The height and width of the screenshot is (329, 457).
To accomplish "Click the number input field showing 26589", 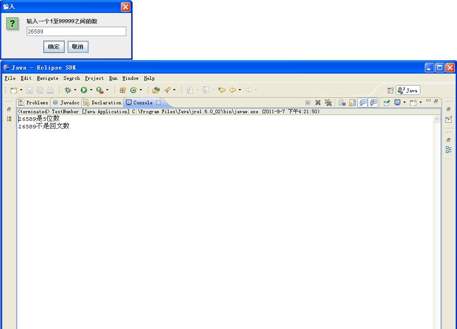I will (76, 32).
